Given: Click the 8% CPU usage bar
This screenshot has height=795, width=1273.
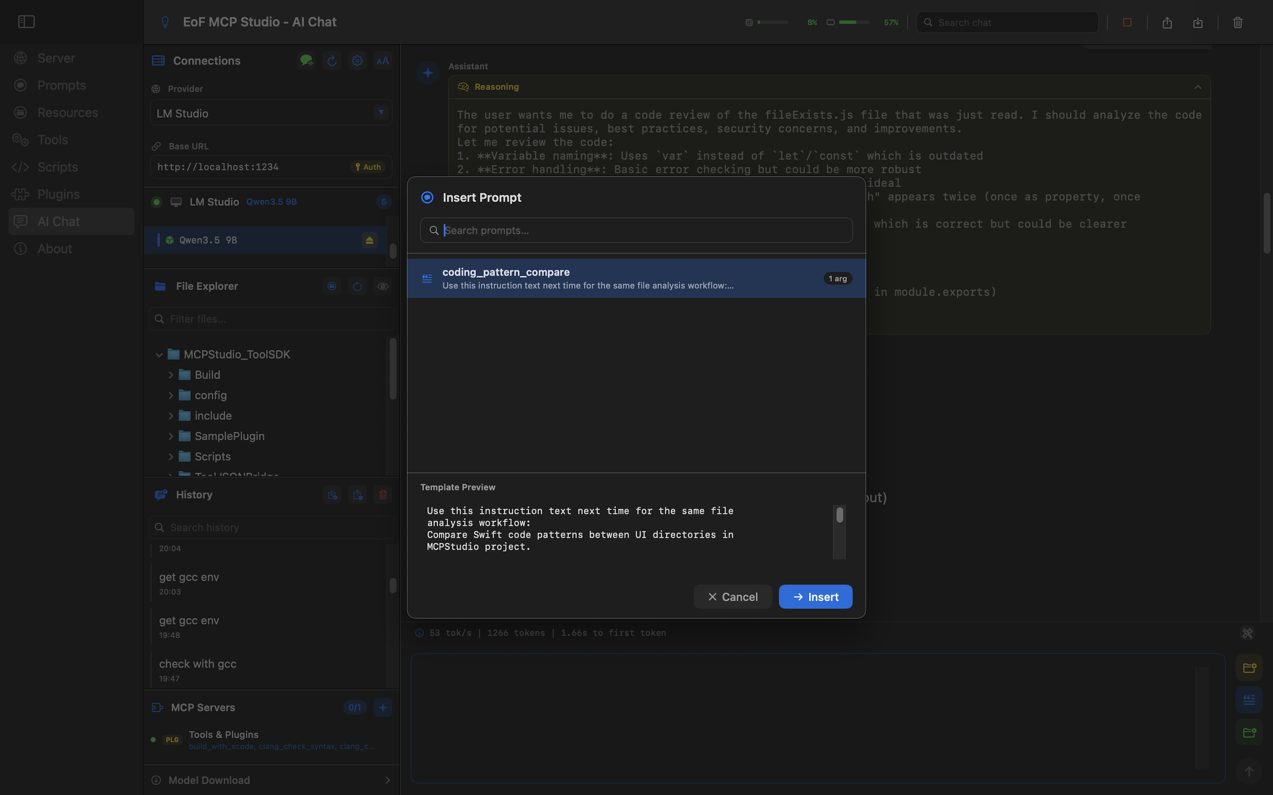Looking at the screenshot, I should 773,22.
